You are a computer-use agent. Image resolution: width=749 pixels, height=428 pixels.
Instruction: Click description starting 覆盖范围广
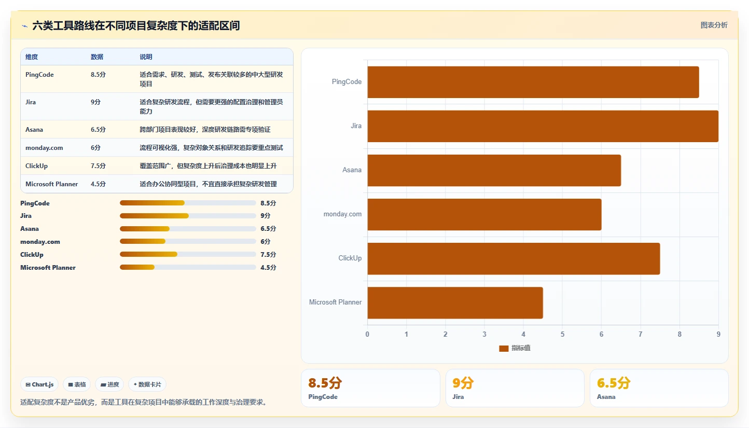208,165
